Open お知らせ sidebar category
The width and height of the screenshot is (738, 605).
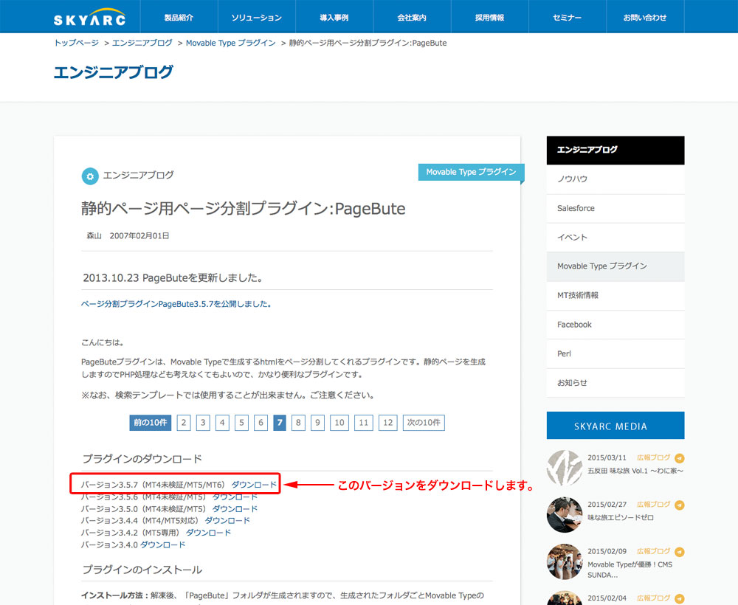pyautogui.click(x=615, y=384)
